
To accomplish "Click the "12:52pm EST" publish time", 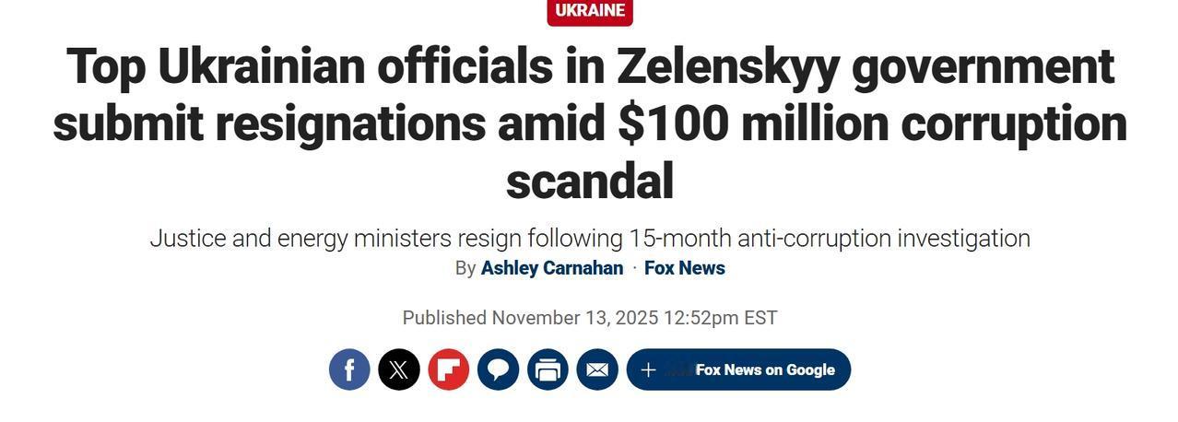I will coord(721,318).
